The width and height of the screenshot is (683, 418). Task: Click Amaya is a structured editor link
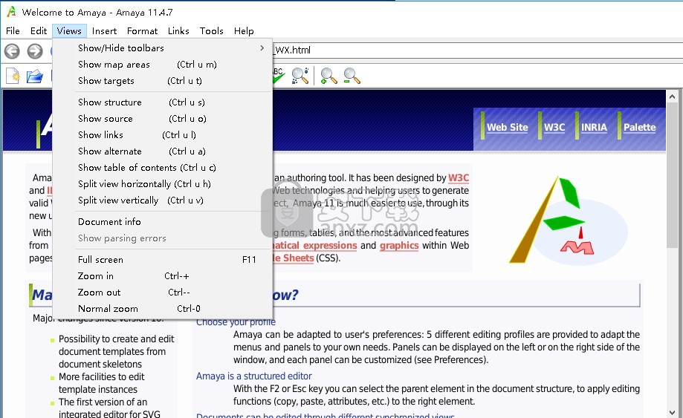point(254,376)
